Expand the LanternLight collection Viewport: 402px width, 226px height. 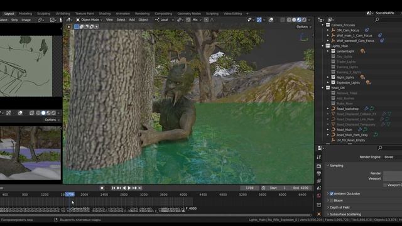pyautogui.click(x=328, y=51)
